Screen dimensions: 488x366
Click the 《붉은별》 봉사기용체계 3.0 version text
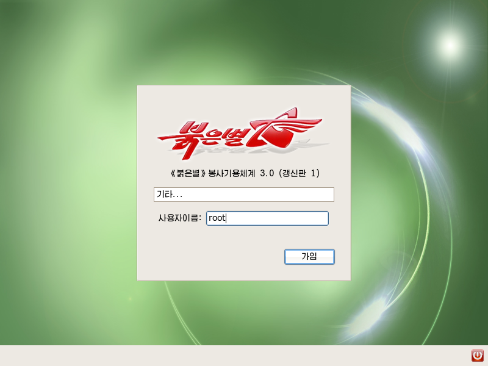coord(245,173)
